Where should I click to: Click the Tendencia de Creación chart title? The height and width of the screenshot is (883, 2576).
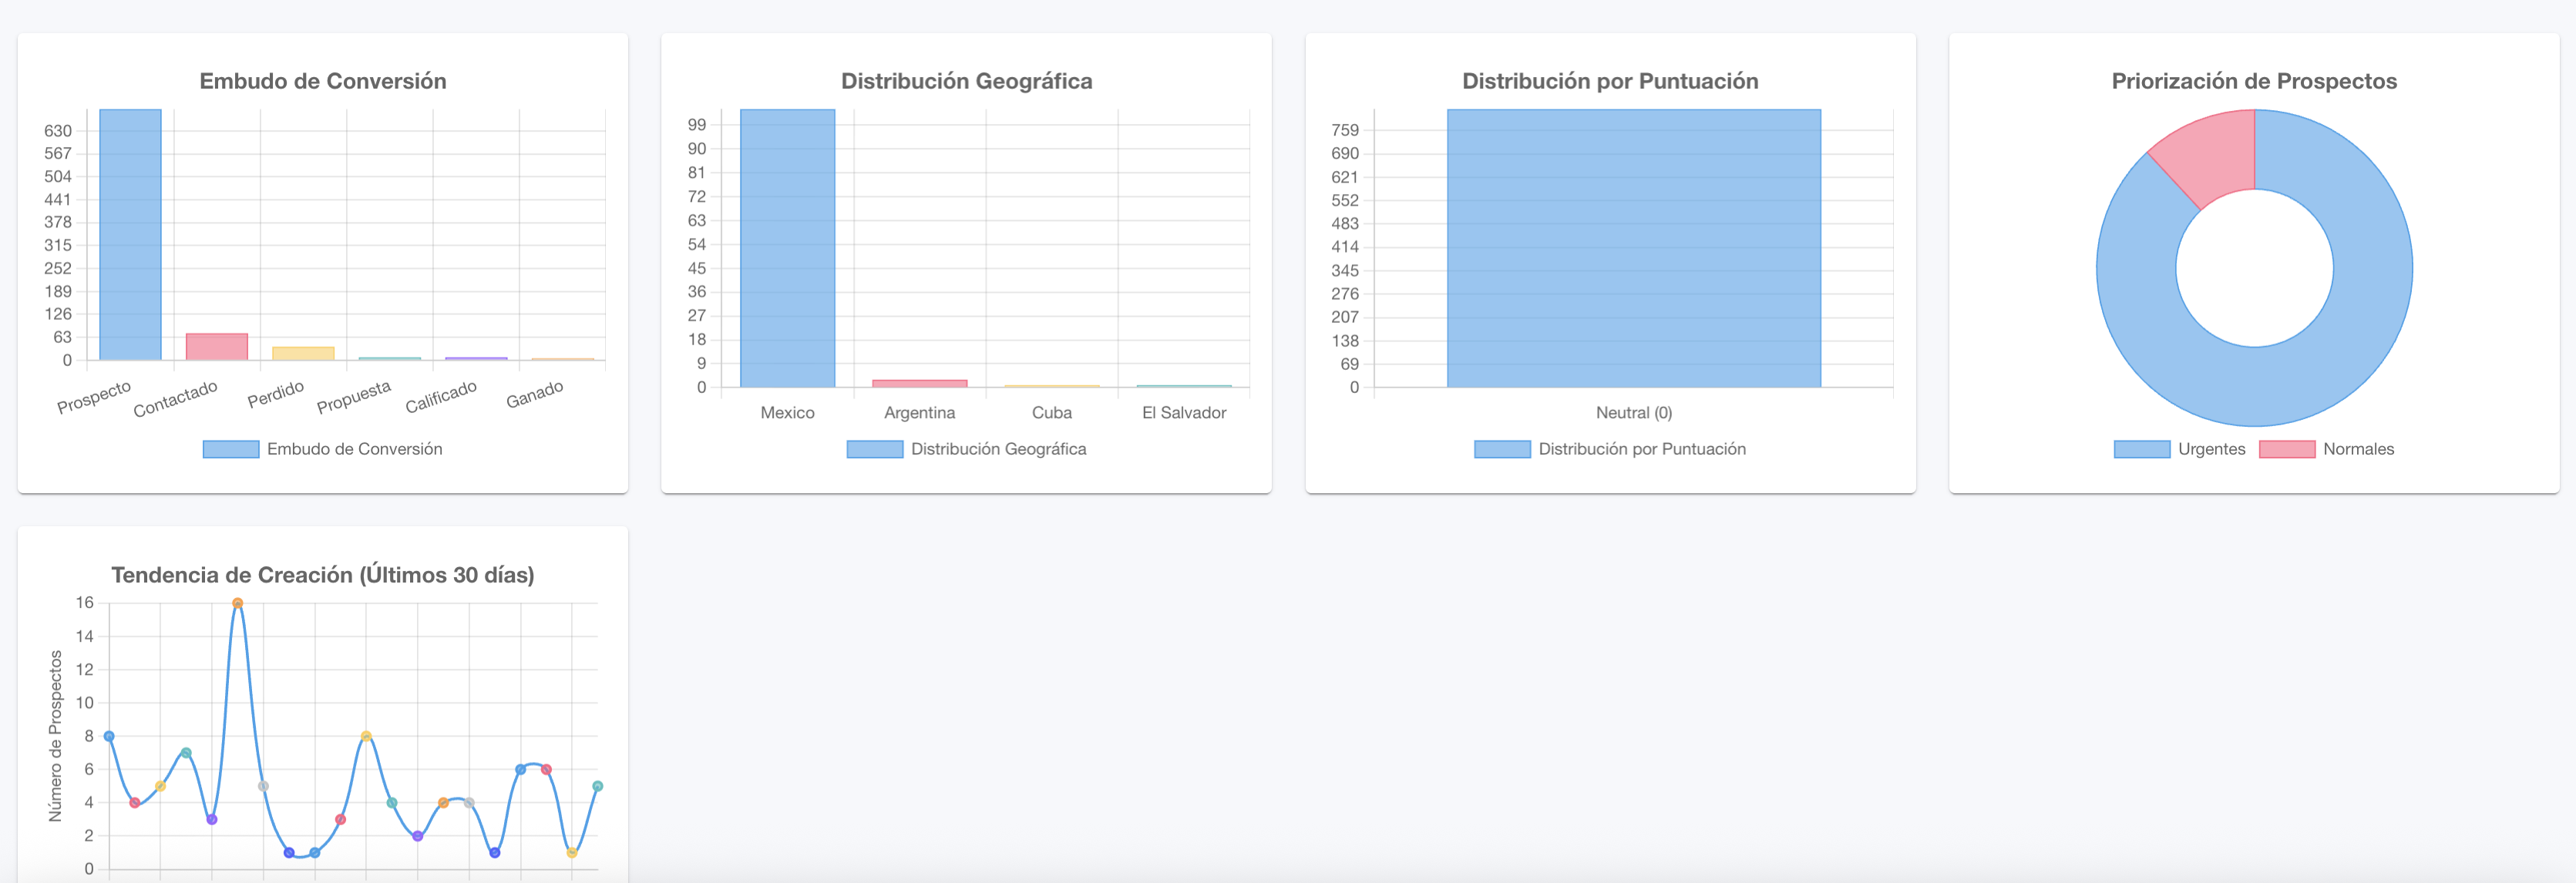[x=322, y=575]
